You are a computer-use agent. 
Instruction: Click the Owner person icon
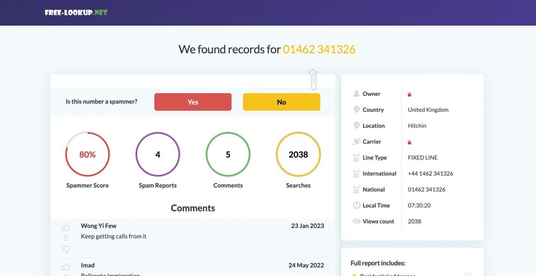(356, 94)
